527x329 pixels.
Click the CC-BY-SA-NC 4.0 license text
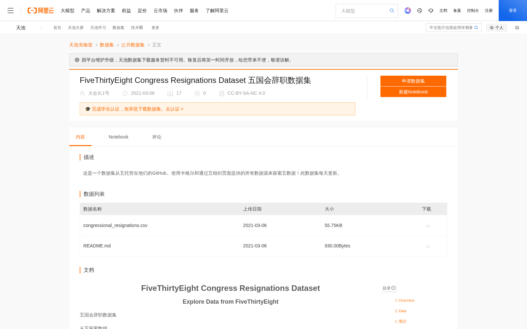(246, 93)
